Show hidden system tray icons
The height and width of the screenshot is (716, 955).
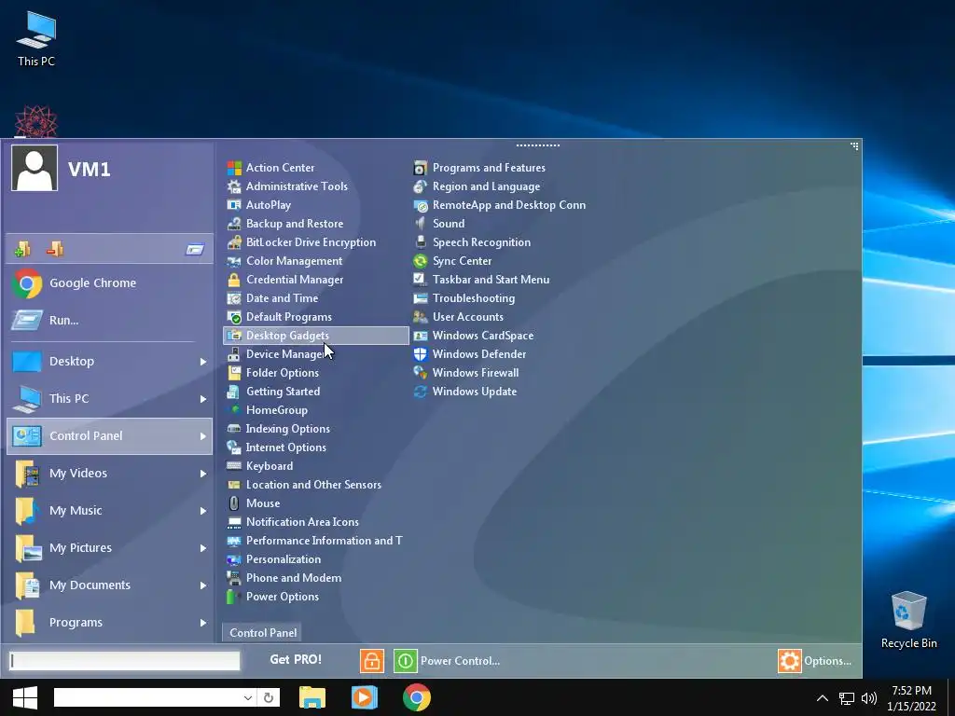823,698
